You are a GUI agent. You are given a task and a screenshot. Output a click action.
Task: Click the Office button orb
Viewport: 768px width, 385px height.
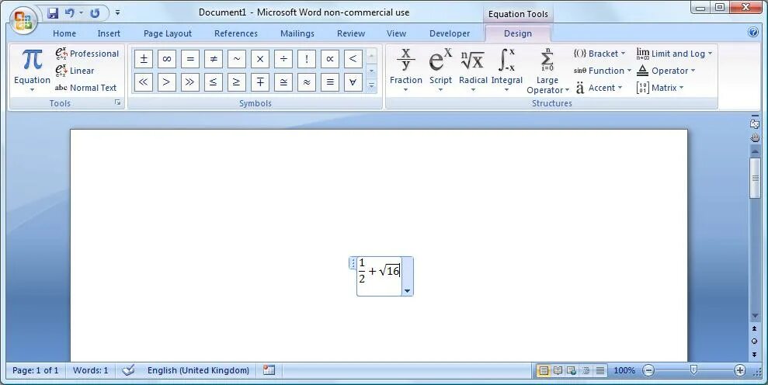[23, 21]
